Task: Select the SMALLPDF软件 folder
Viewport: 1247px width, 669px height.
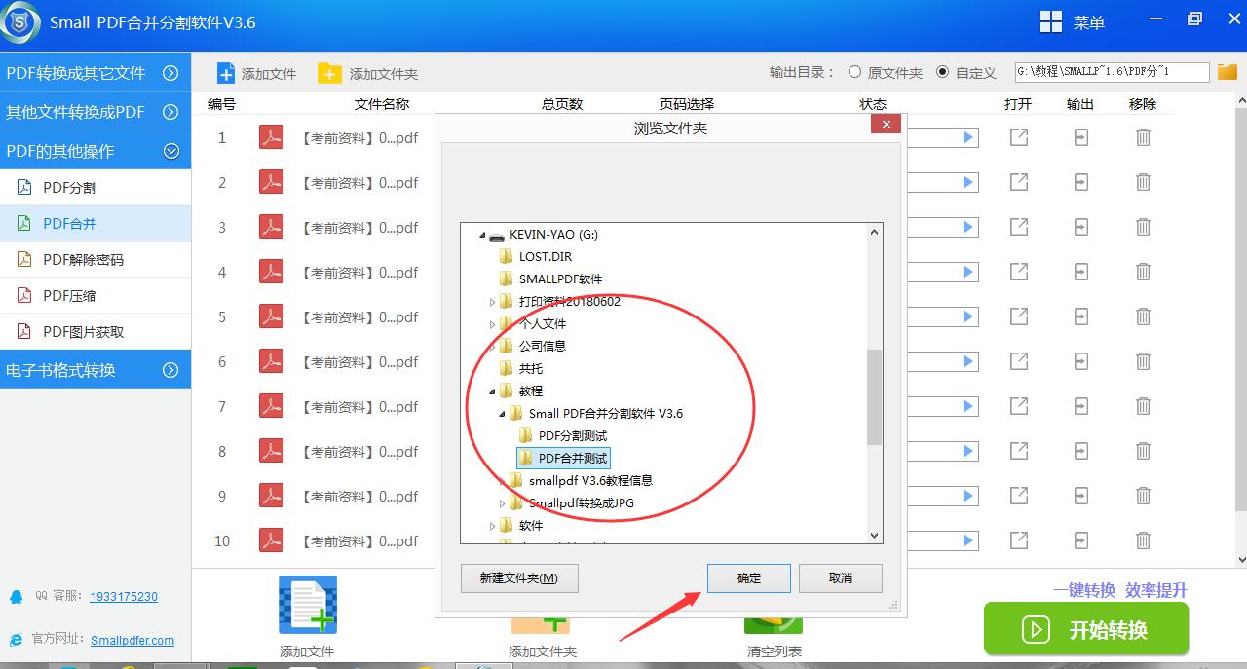Action: point(561,279)
